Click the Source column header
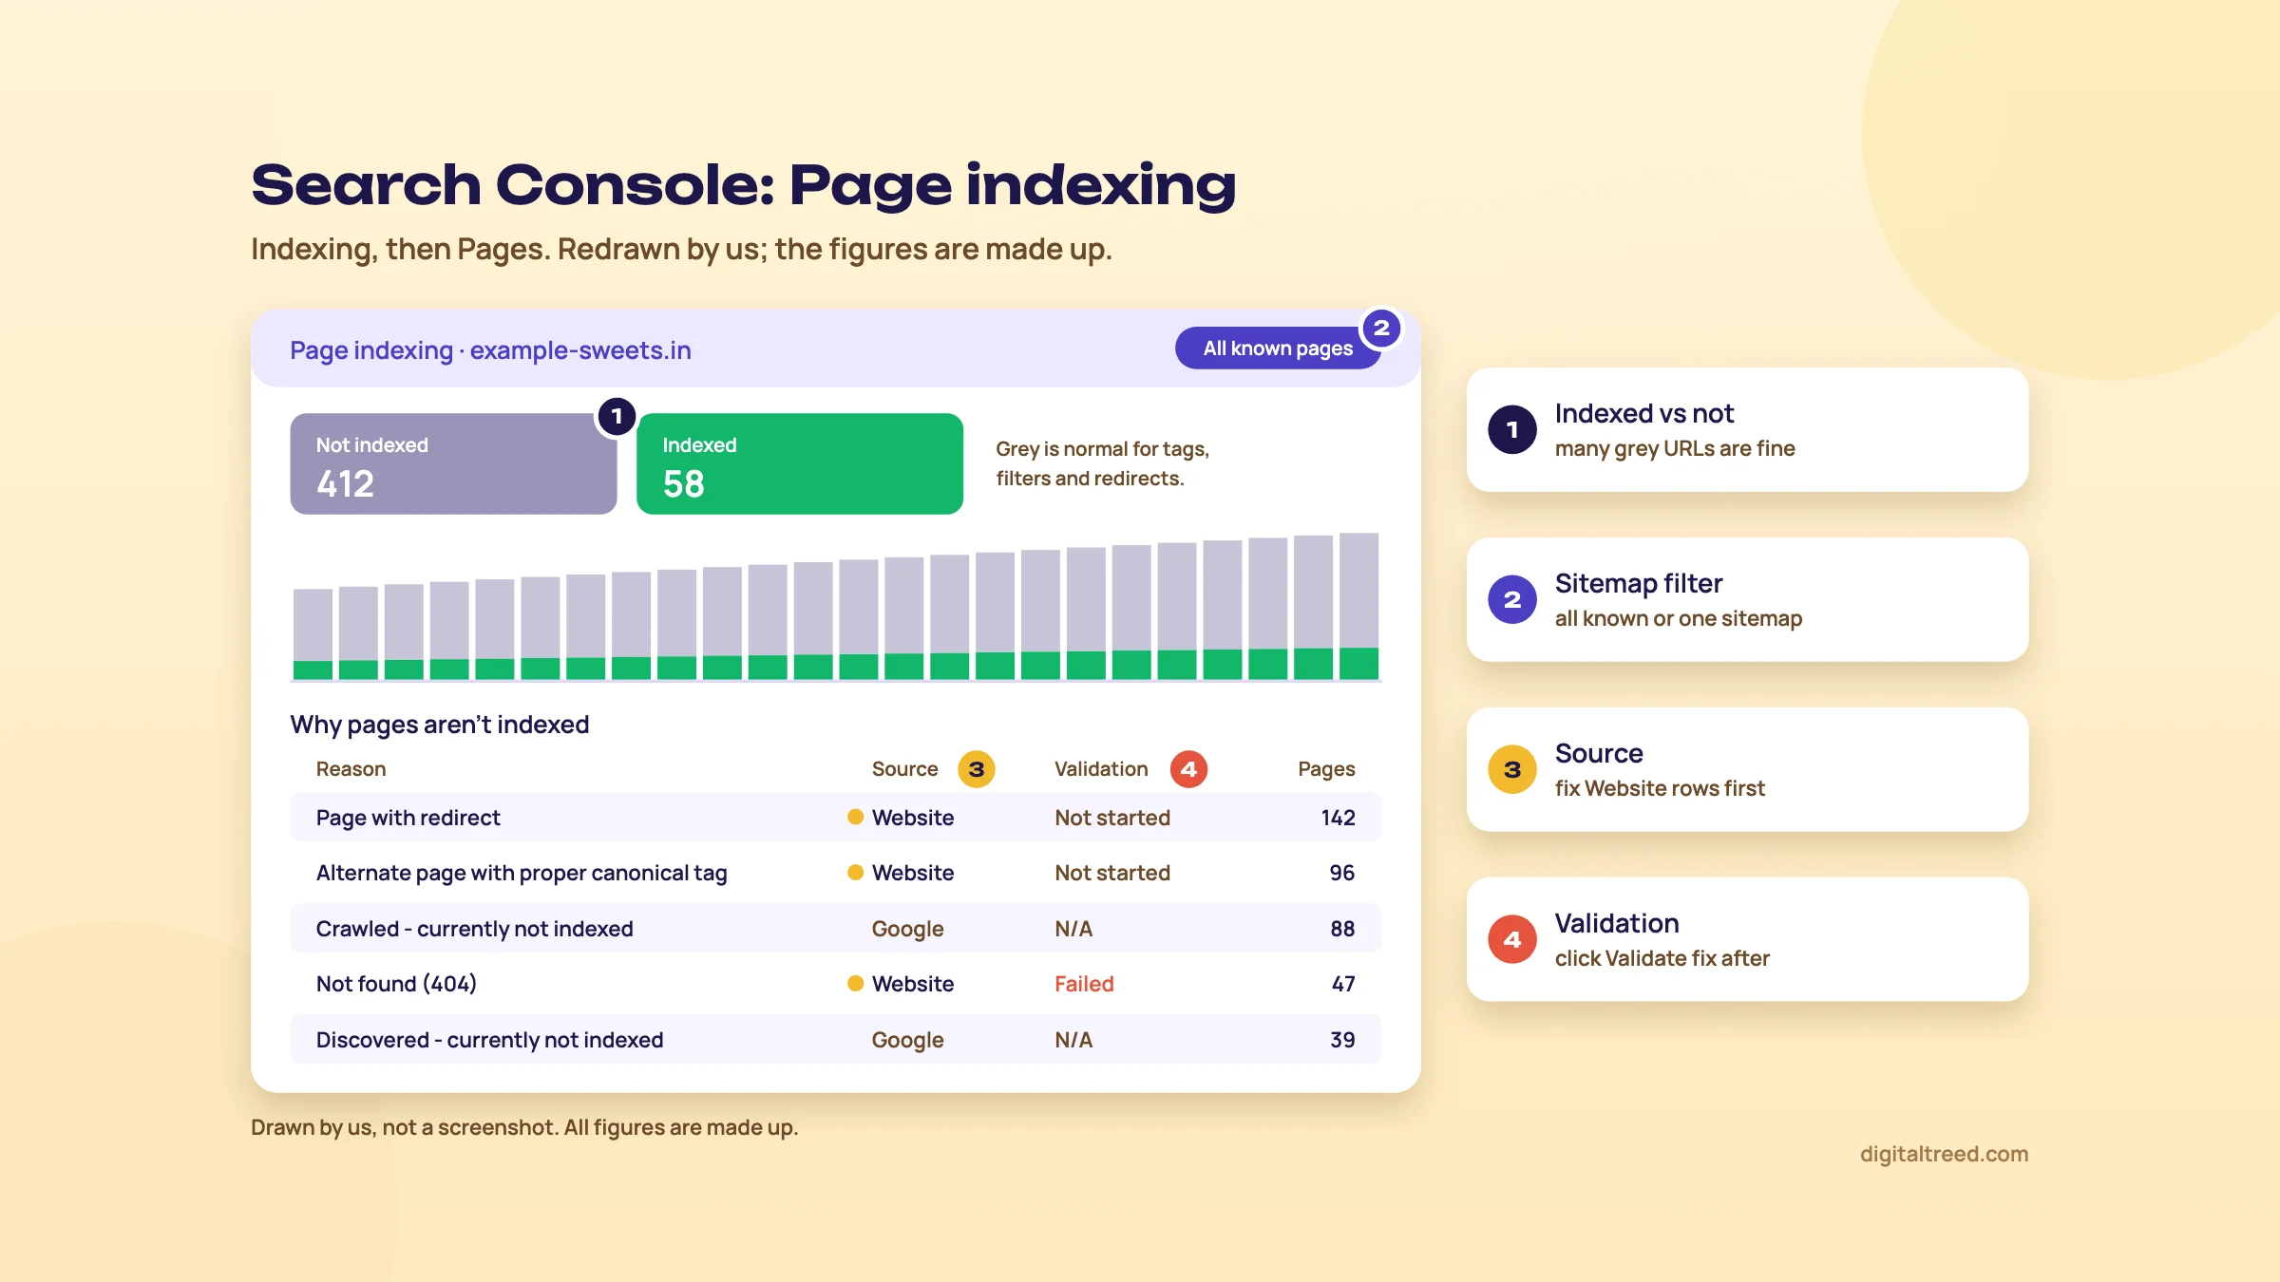 coord(904,769)
